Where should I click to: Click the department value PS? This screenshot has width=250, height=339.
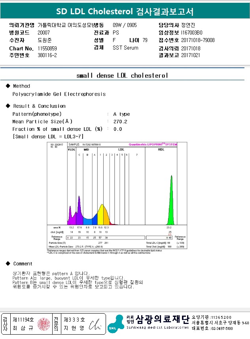coord(116,33)
